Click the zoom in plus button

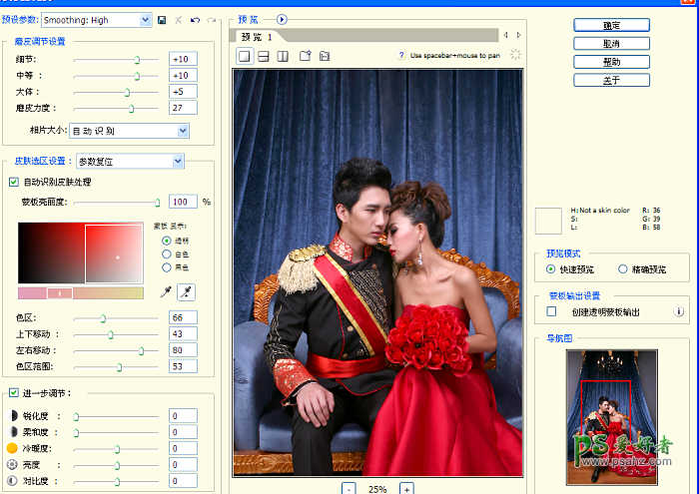coord(406,488)
